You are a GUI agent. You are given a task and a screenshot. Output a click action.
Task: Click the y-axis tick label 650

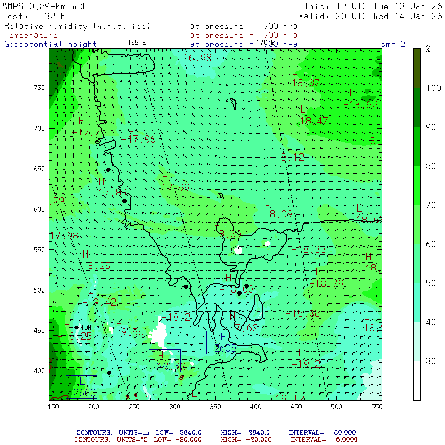39,169
